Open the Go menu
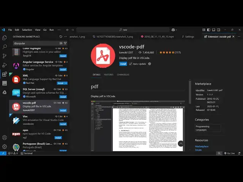The width and height of the screenshot is (243, 182). click(x=45, y=30)
